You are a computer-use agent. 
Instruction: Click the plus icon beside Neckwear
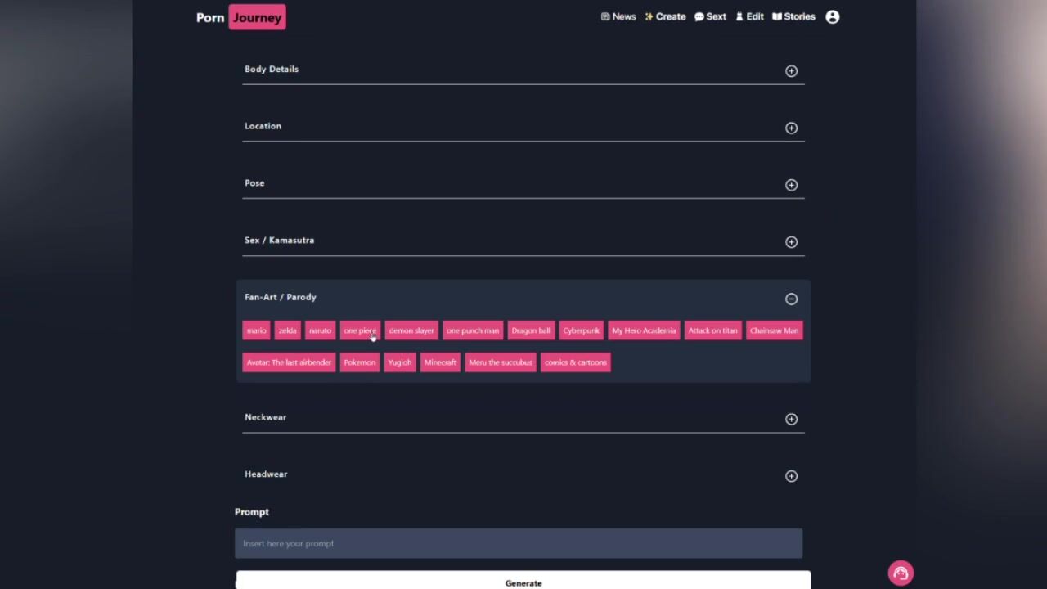[x=791, y=419]
